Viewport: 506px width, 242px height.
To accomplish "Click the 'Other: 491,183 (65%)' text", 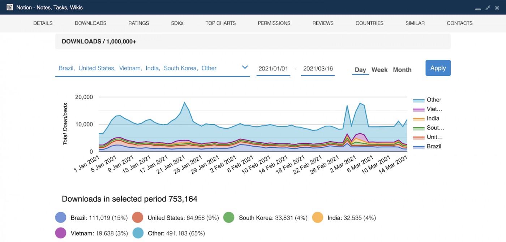I will tap(176, 233).
